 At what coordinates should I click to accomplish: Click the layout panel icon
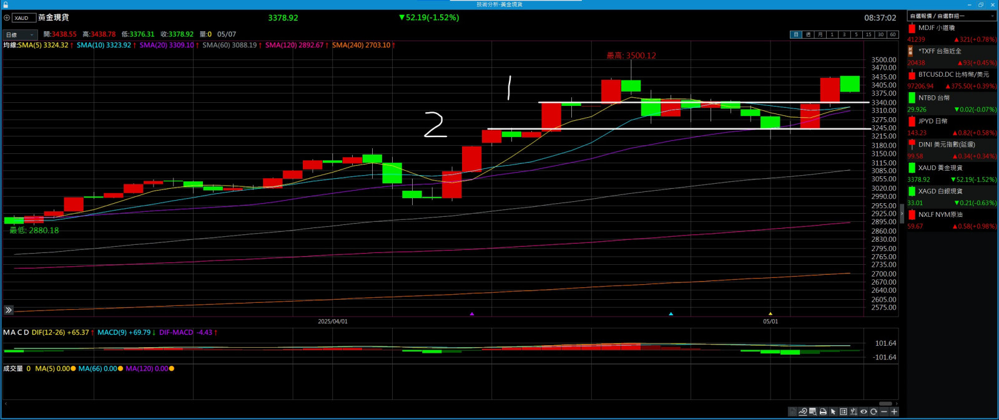click(x=844, y=412)
